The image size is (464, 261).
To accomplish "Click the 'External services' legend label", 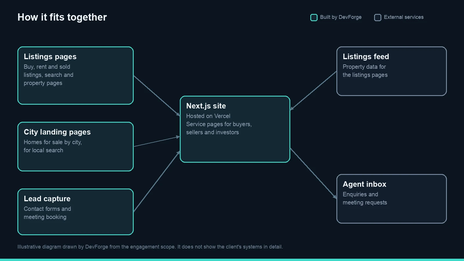I will pyautogui.click(x=404, y=17).
